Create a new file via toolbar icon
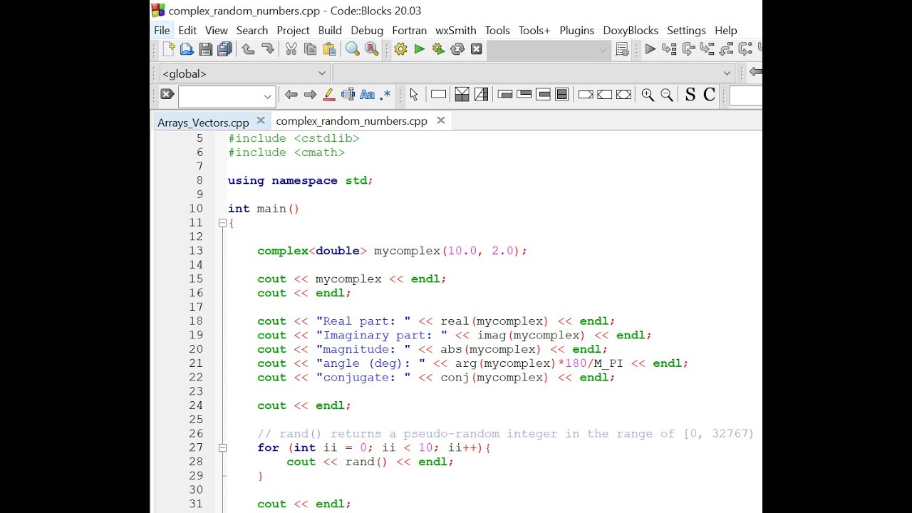This screenshot has width=912, height=513. pyautogui.click(x=169, y=49)
